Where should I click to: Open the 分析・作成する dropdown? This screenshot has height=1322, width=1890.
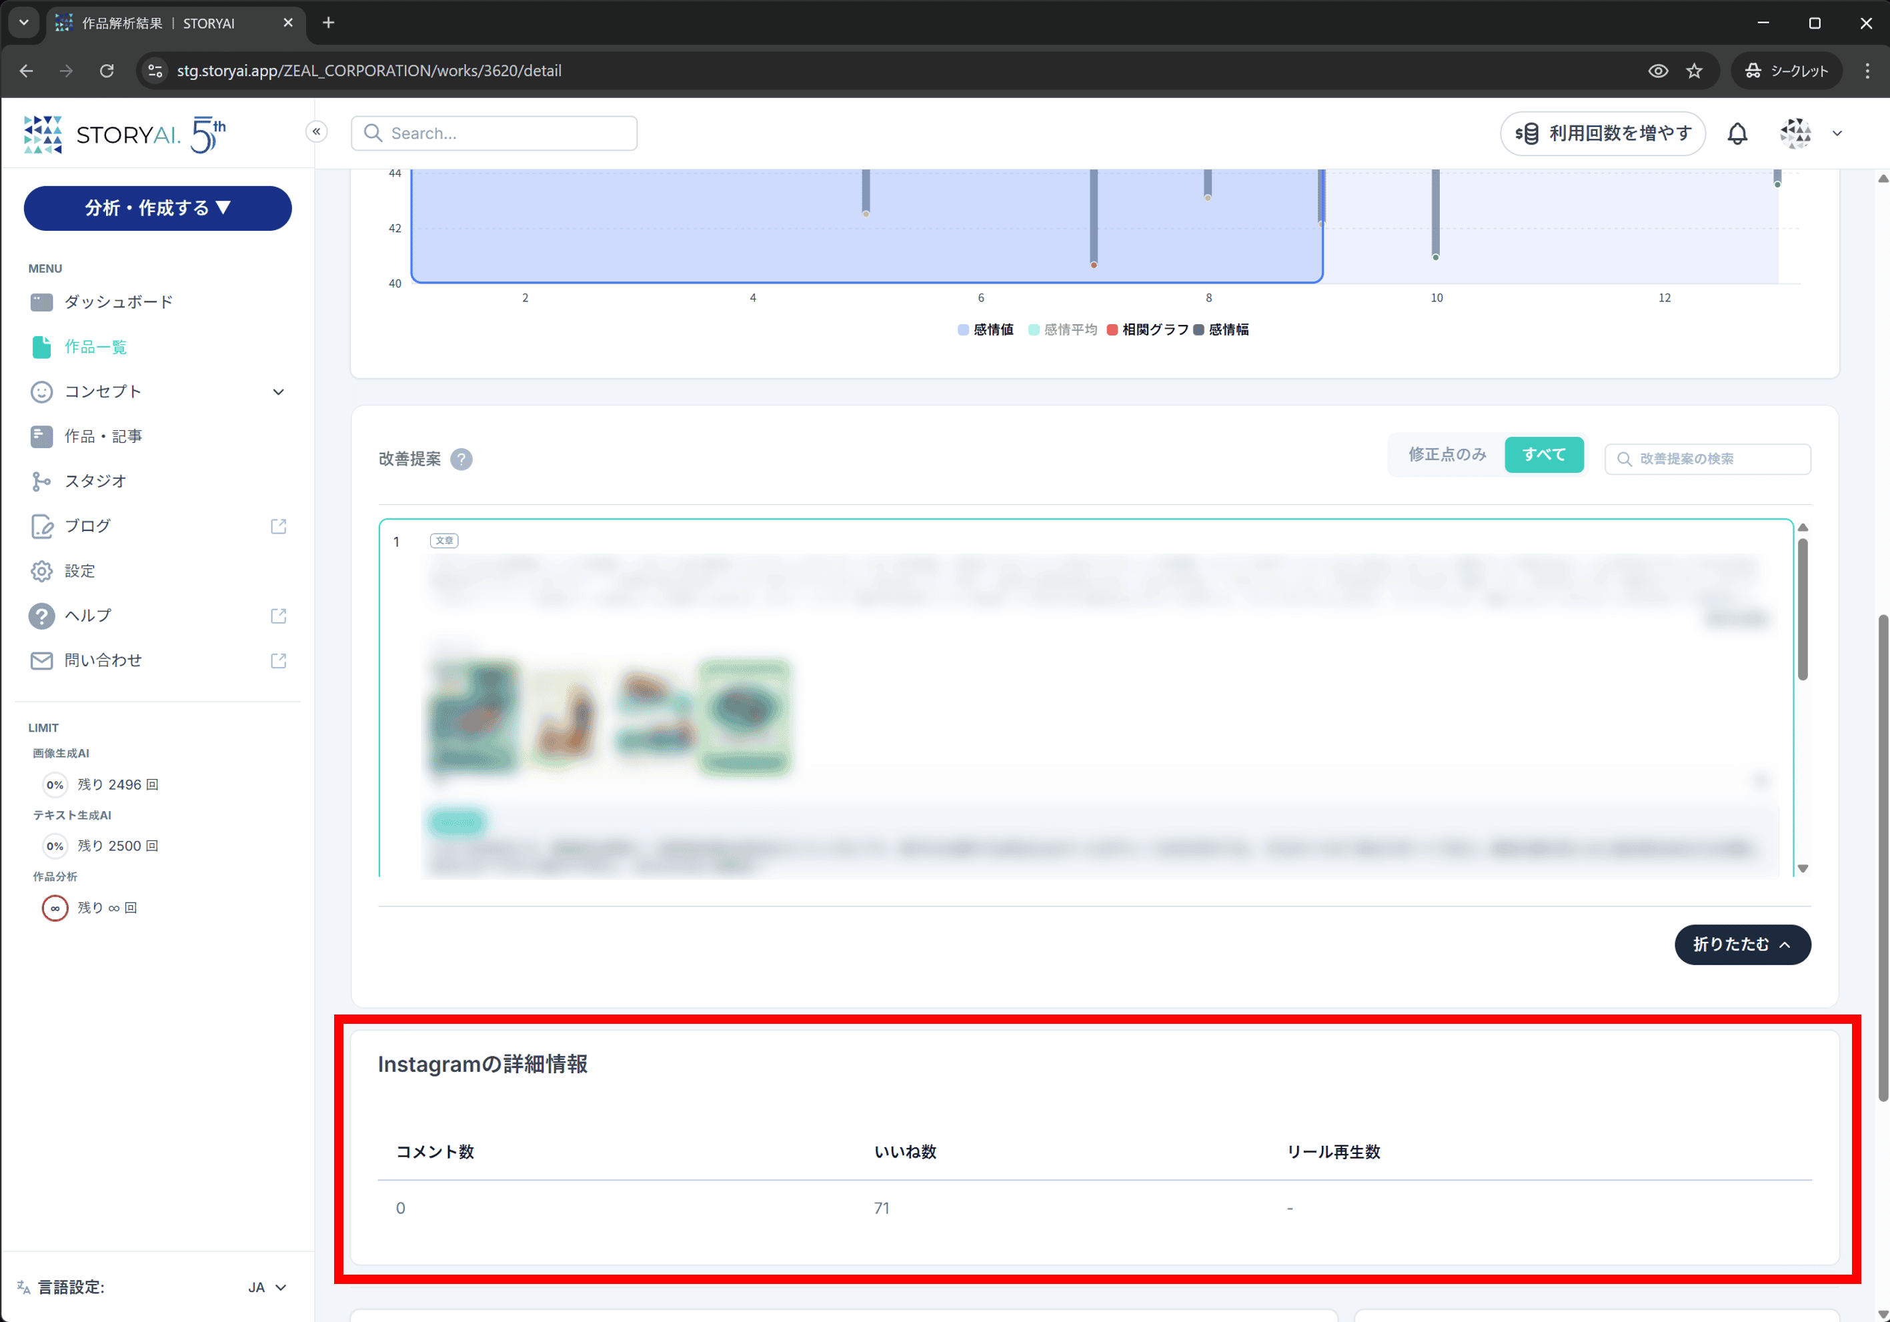[x=157, y=208]
